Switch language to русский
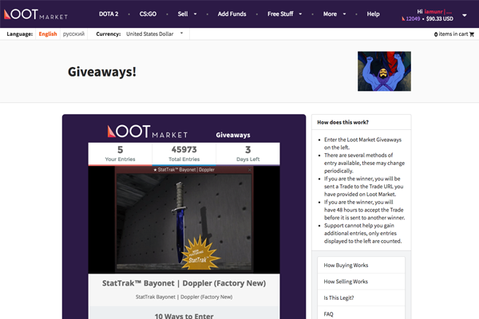 click(73, 33)
